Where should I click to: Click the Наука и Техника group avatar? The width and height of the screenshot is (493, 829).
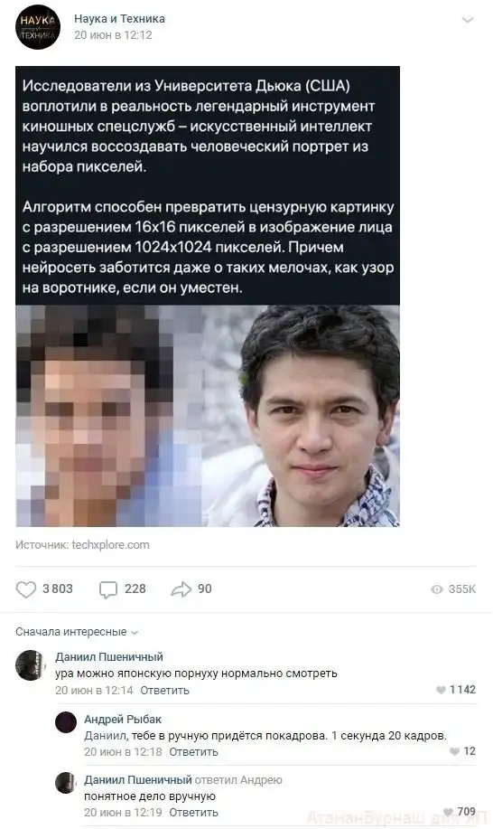38,27
